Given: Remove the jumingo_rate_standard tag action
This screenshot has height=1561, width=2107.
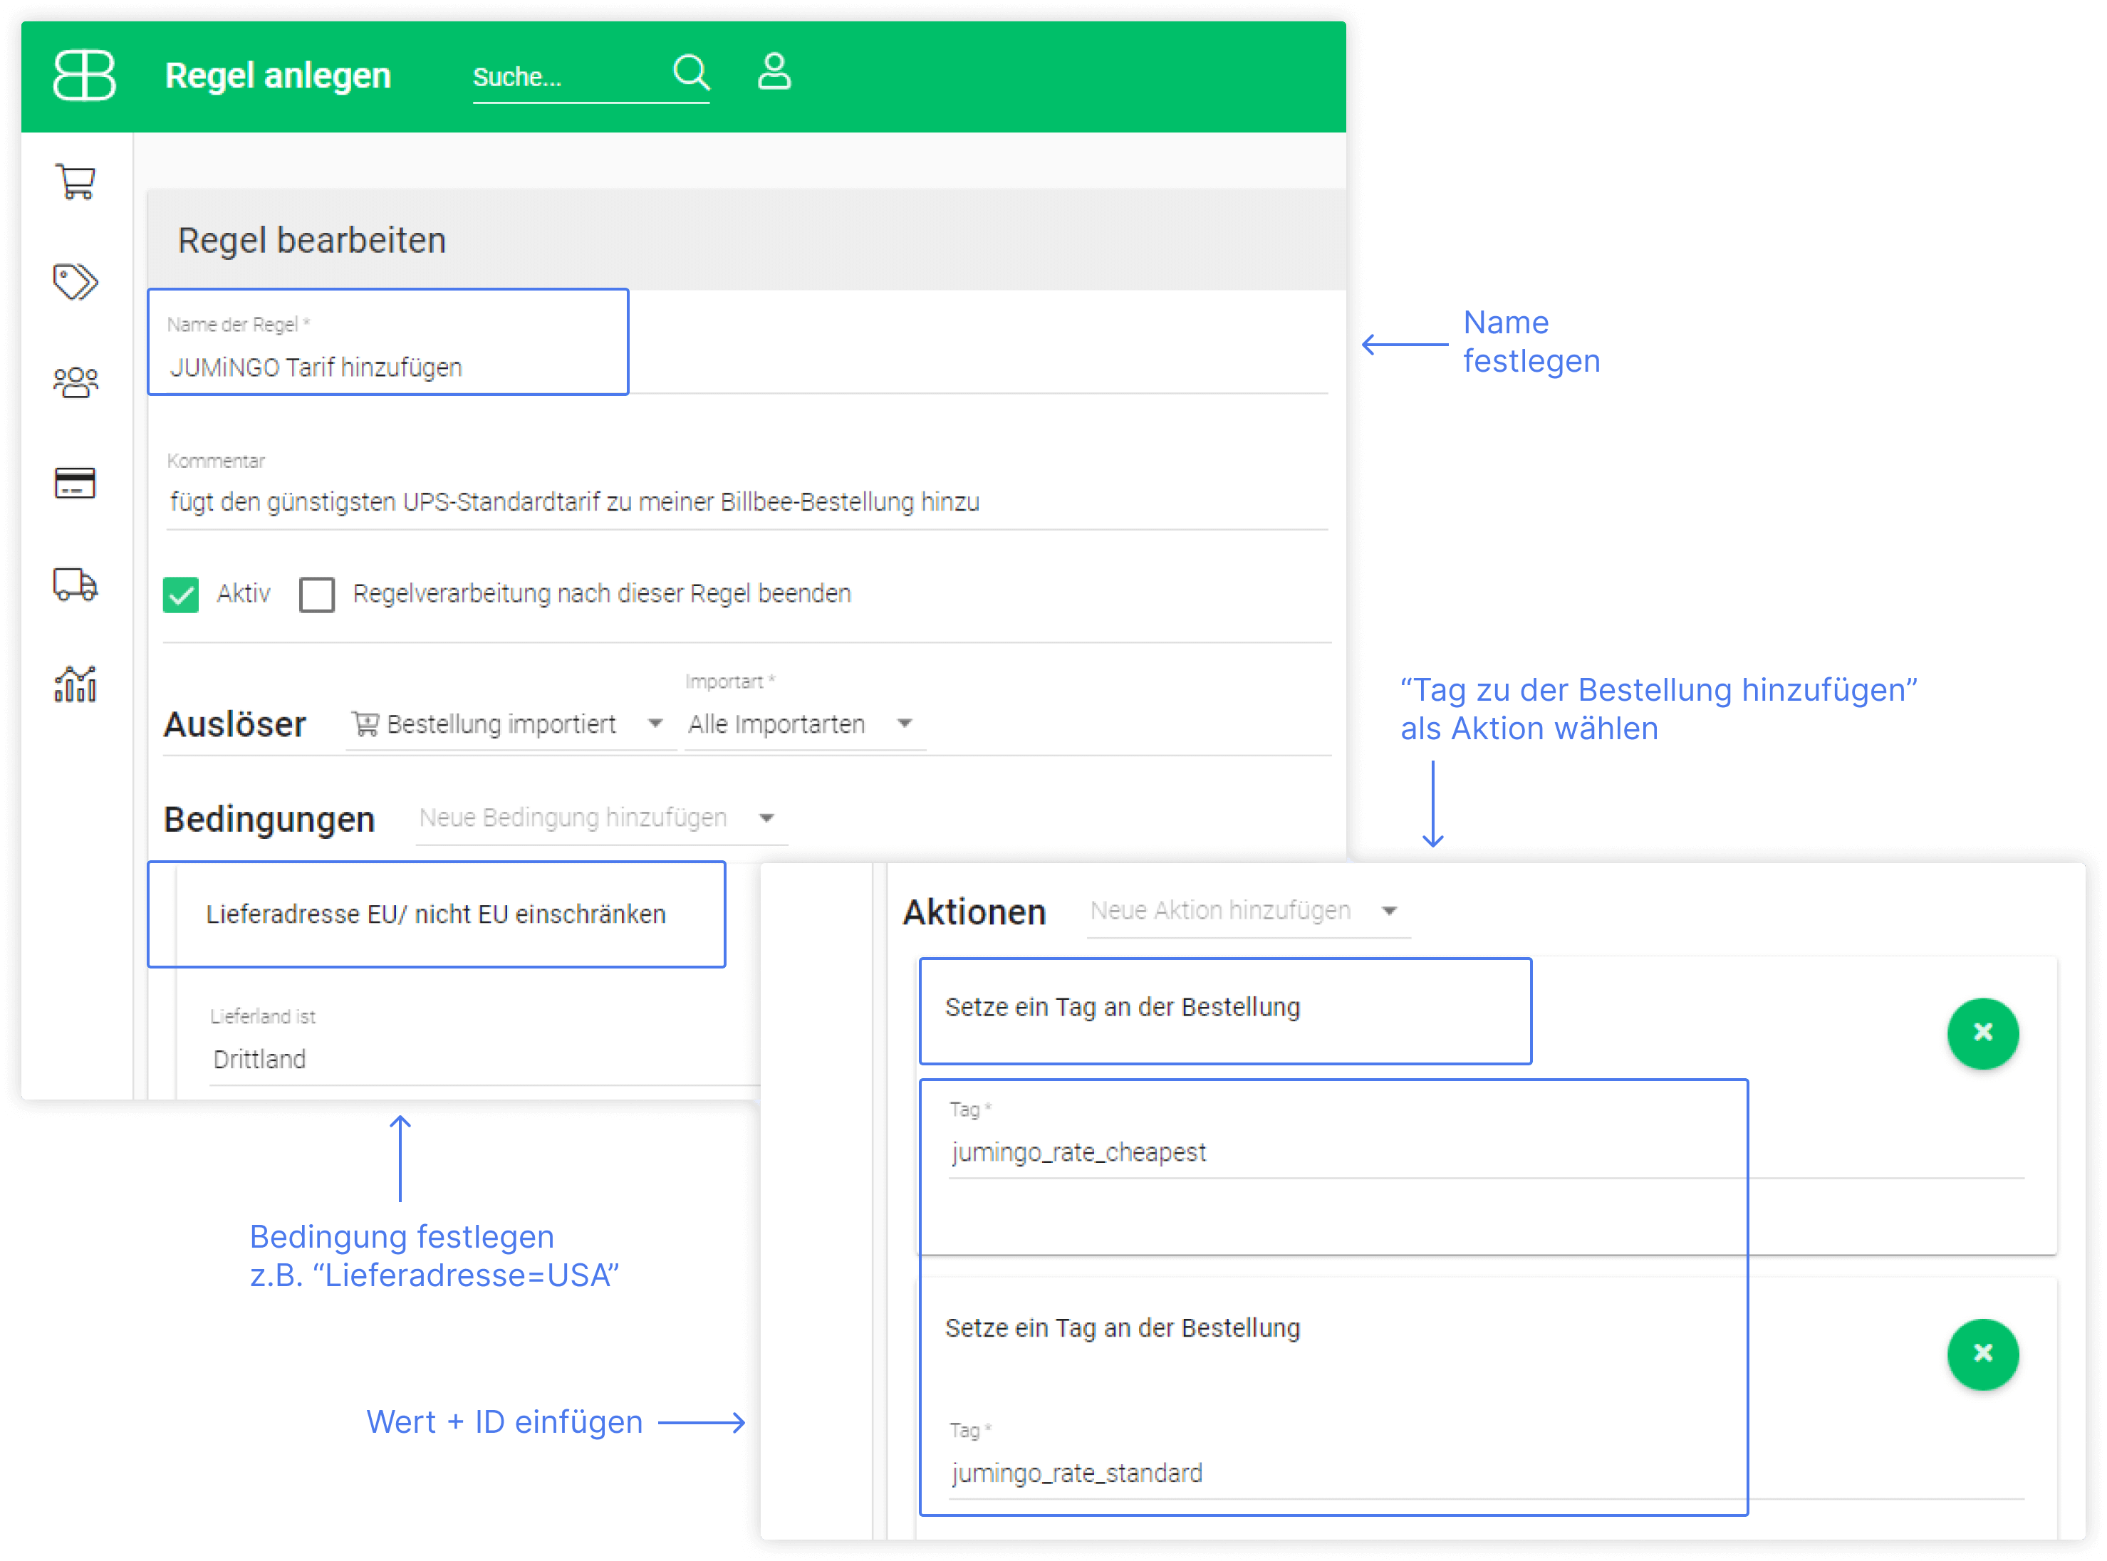Looking at the screenshot, I should pos(1982,1353).
